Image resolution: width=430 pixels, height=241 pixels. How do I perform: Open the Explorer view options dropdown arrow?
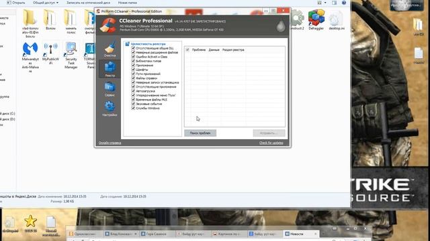[325, 3]
